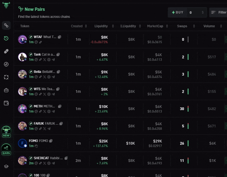Copy the SHEIKCAT token address

coord(66,158)
